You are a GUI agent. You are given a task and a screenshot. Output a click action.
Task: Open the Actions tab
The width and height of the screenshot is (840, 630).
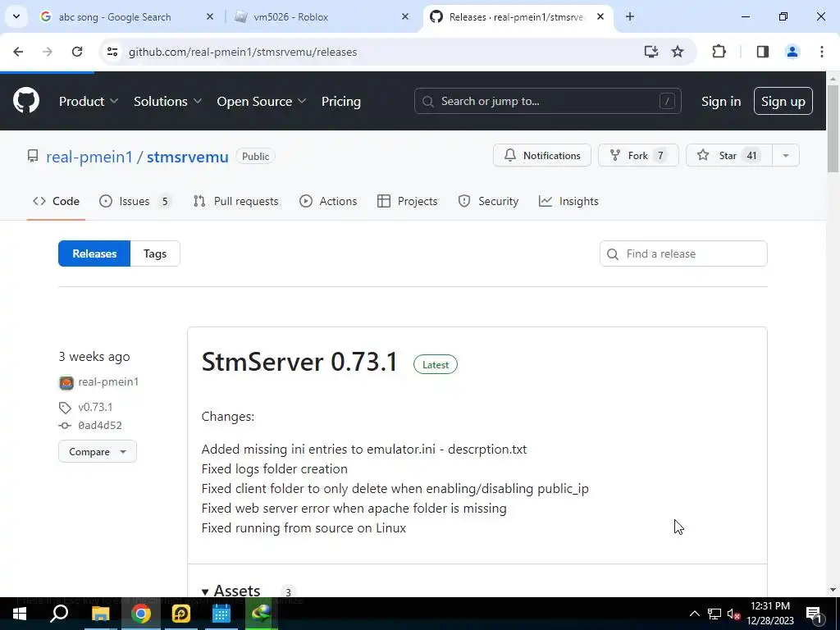click(x=328, y=202)
